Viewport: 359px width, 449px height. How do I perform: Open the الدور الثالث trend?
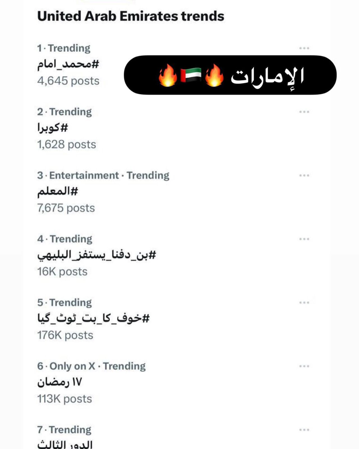point(65,445)
